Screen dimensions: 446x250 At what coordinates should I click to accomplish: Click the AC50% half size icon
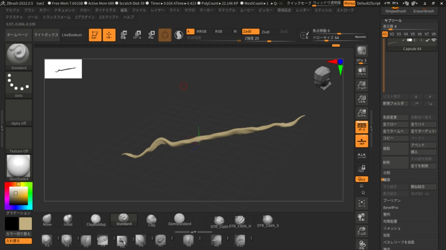point(362,113)
